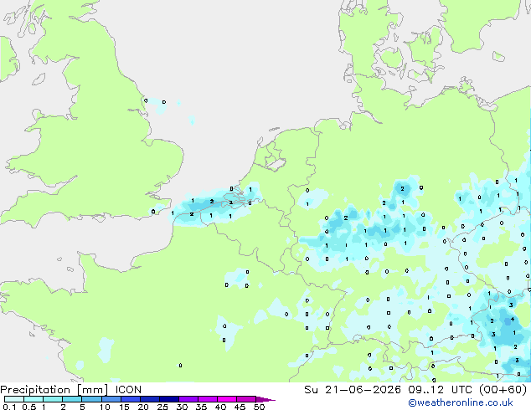531x410 pixels.
Task: Select the 25–30 mm navy legend swatch
Action: [168, 399]
